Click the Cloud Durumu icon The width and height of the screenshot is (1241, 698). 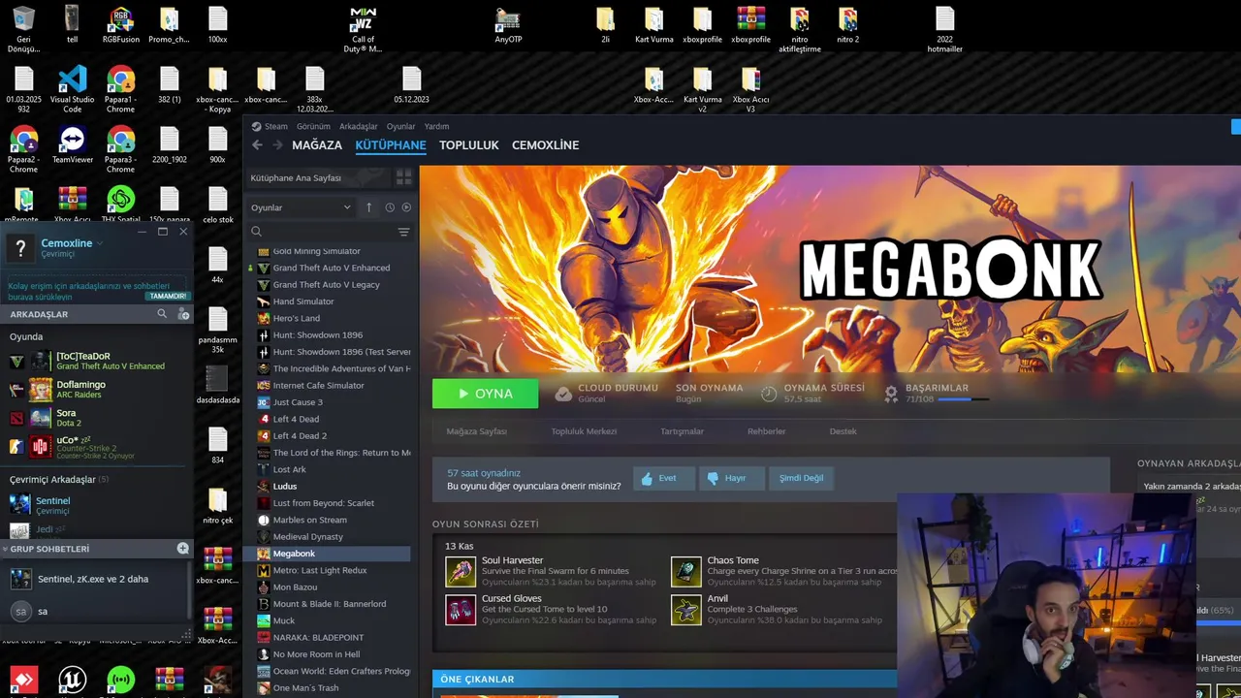[x=563, y=394]
